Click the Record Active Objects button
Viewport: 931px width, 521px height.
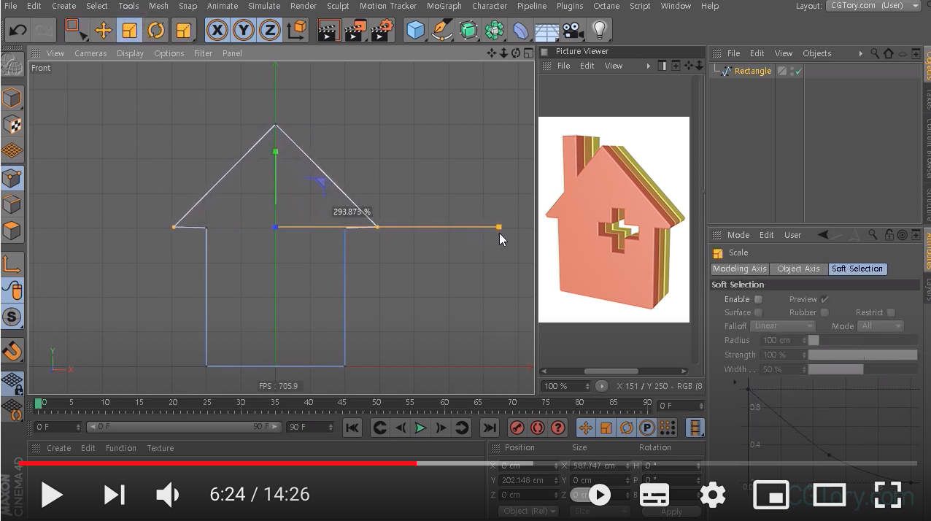(517, 428)
